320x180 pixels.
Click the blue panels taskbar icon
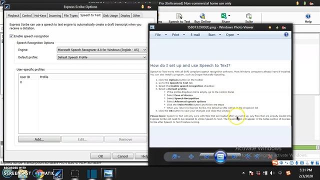point(92,173)
